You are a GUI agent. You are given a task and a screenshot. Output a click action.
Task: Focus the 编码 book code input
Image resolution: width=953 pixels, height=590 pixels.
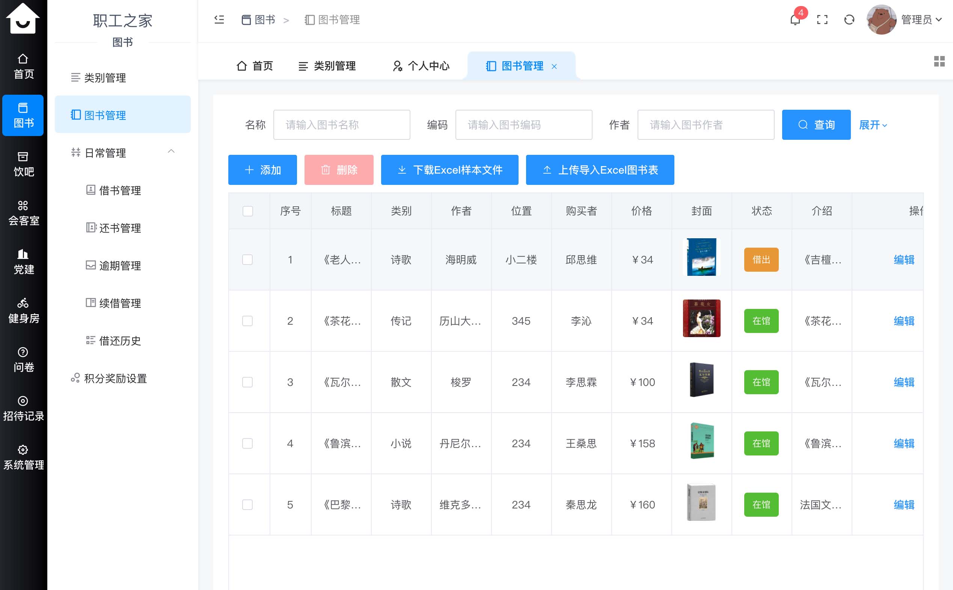coord(524,125)
